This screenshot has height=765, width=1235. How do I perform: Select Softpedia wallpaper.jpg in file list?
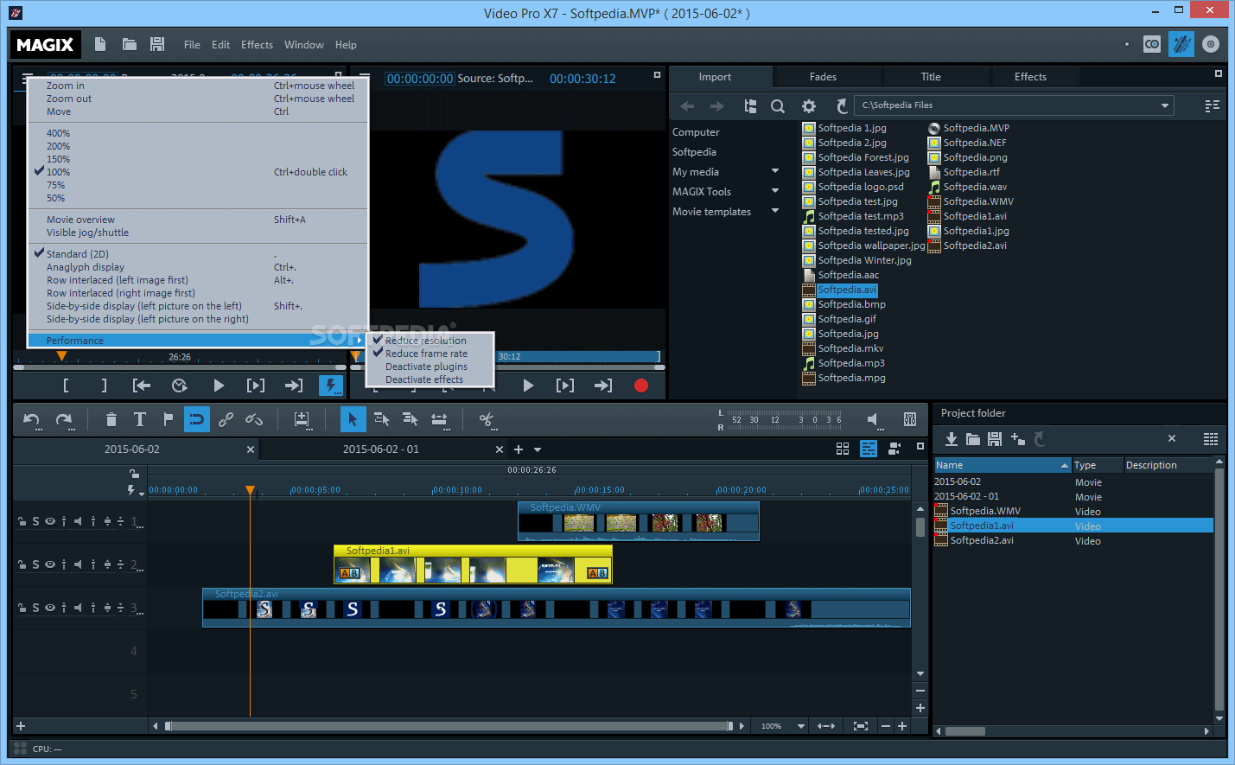[x=870, y=245]
